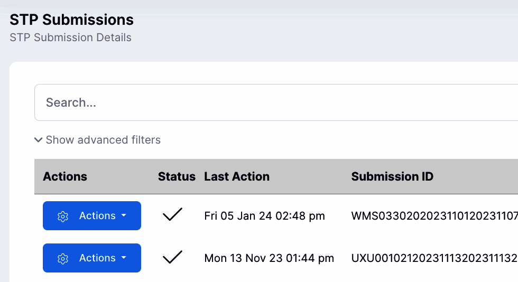This screenshot has width=518, height=282.
Task: Open the Actions dropdown caret for the UXU submission
Action: [124, 258]
